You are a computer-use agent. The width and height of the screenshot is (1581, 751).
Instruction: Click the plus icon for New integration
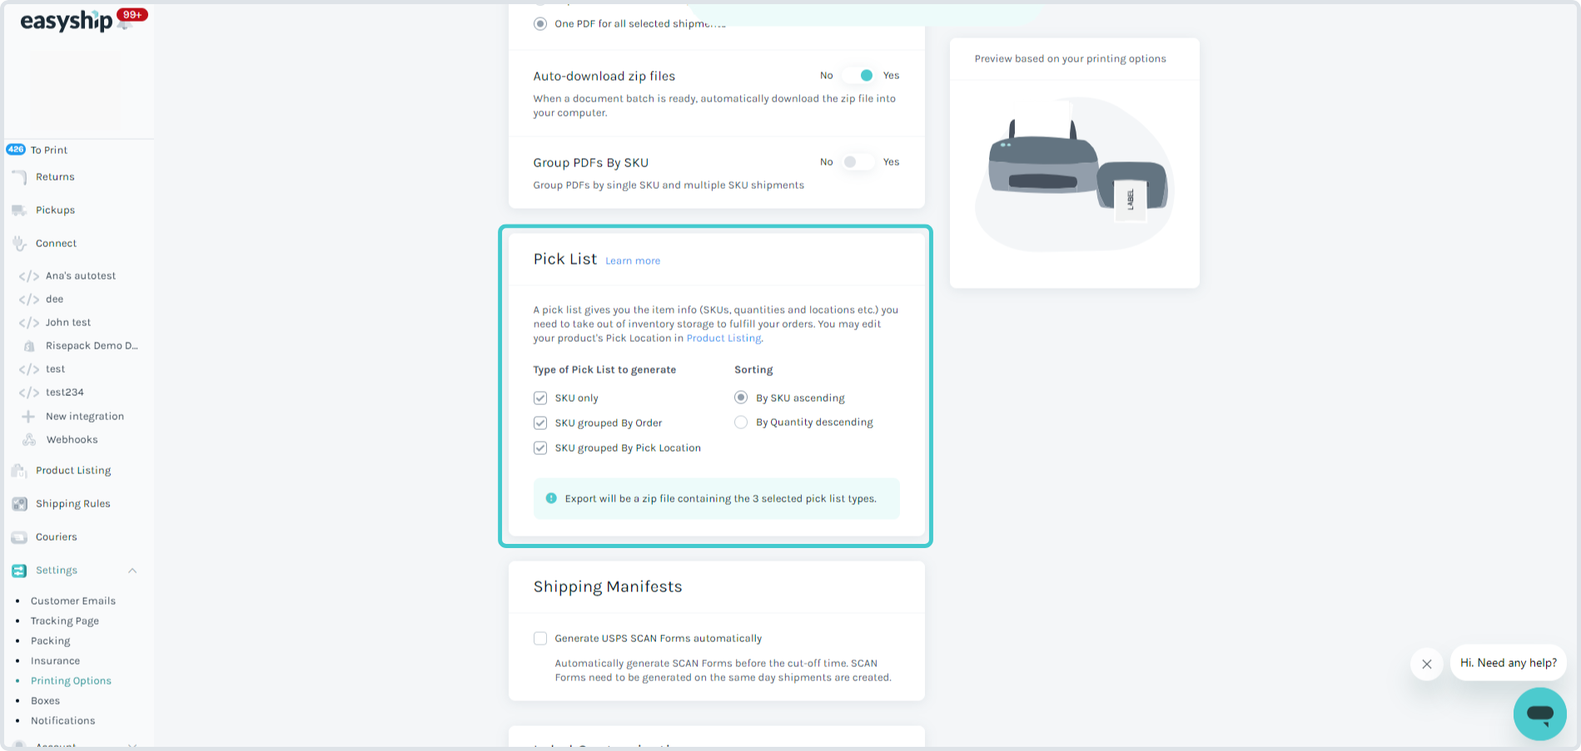point(28,417)
